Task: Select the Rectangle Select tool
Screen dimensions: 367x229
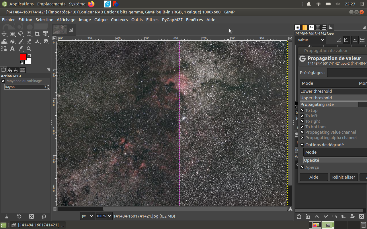Action: pyautogui.click(x=12, y=34)
